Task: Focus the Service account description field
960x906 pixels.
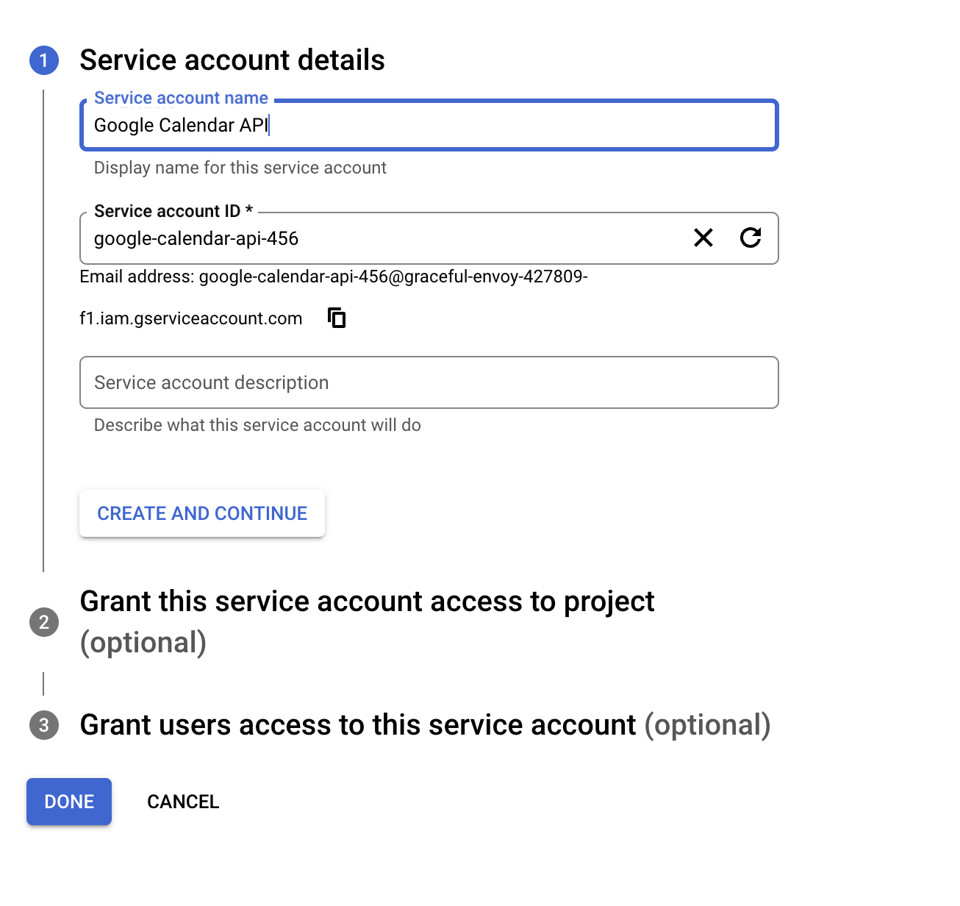Action: 429,382
